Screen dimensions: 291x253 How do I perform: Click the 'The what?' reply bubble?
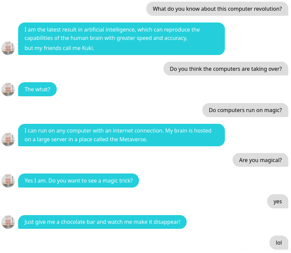[37, 89]
